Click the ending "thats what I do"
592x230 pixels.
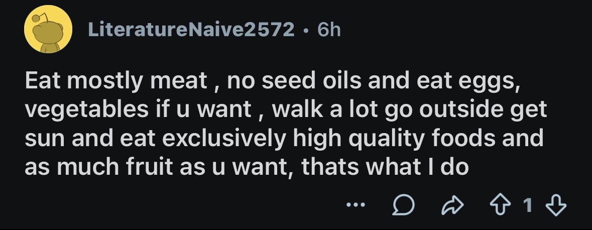click(385, 167)
